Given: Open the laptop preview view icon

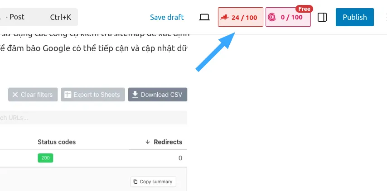Looking at the screenshot, I should 204,17.
